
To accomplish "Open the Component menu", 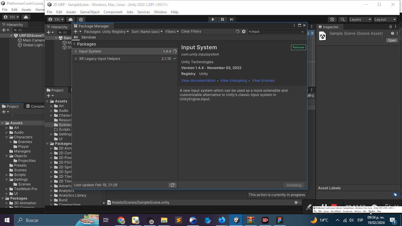I will [113, 12].
